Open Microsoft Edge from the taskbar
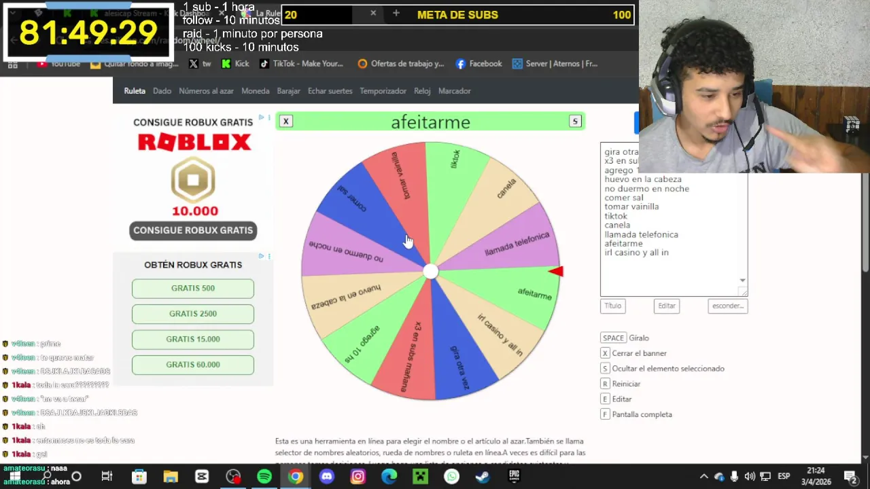 (x=389, y=477)
